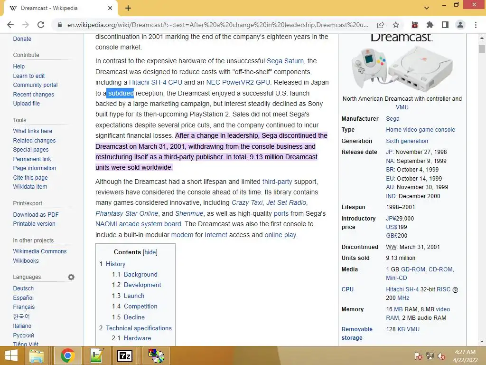Open the Permanent link tool

(x=32, y=159)
